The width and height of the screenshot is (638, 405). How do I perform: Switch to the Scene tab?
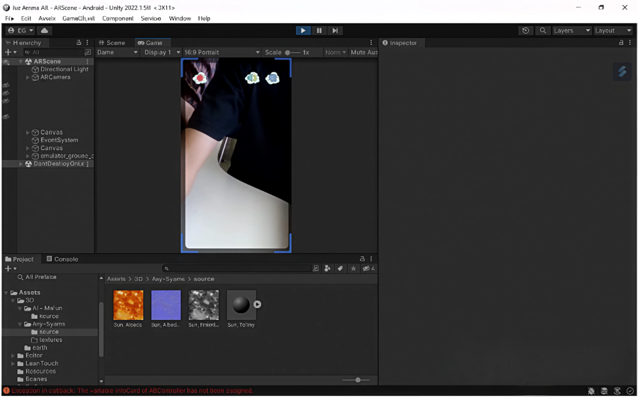click(x=112, y=43)
